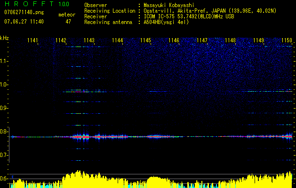Click the 1141 time marker

pos(32,40)
